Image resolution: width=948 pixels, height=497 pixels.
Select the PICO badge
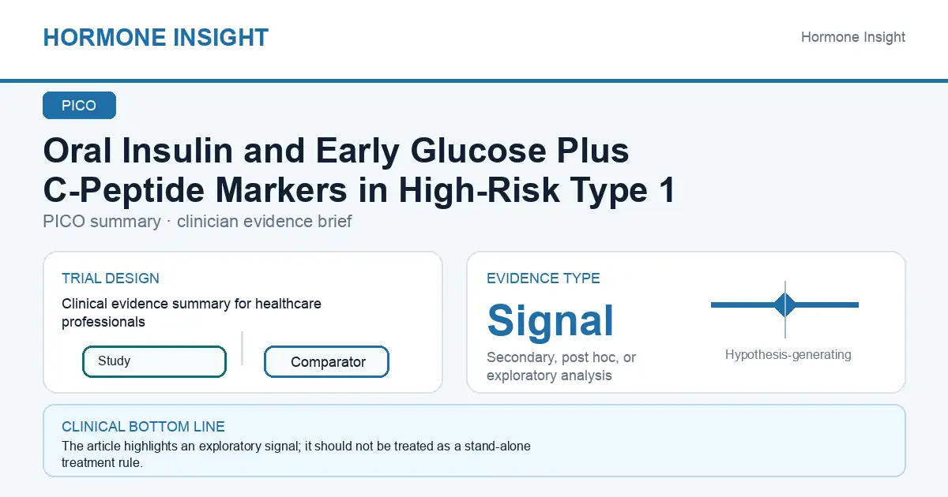pos(79,106)
